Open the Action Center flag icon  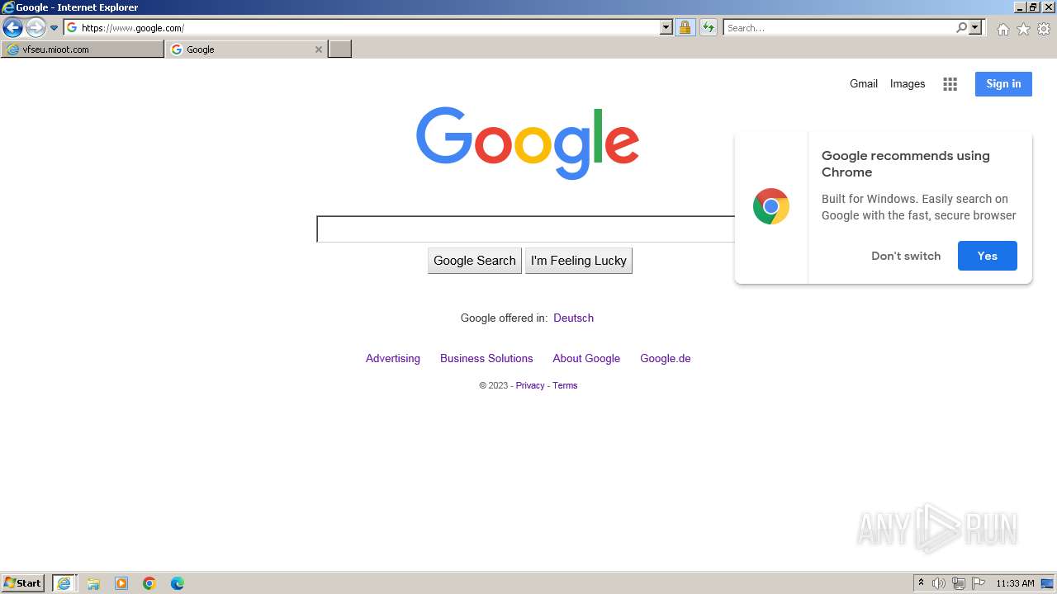coord(979,583)
